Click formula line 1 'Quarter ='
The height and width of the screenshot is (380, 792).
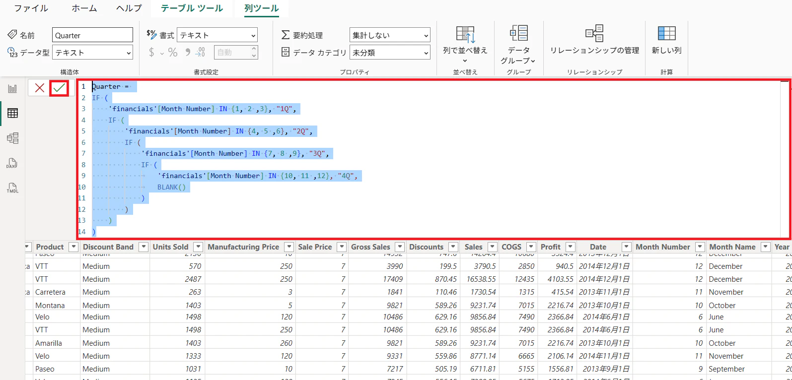click(110, 86)
